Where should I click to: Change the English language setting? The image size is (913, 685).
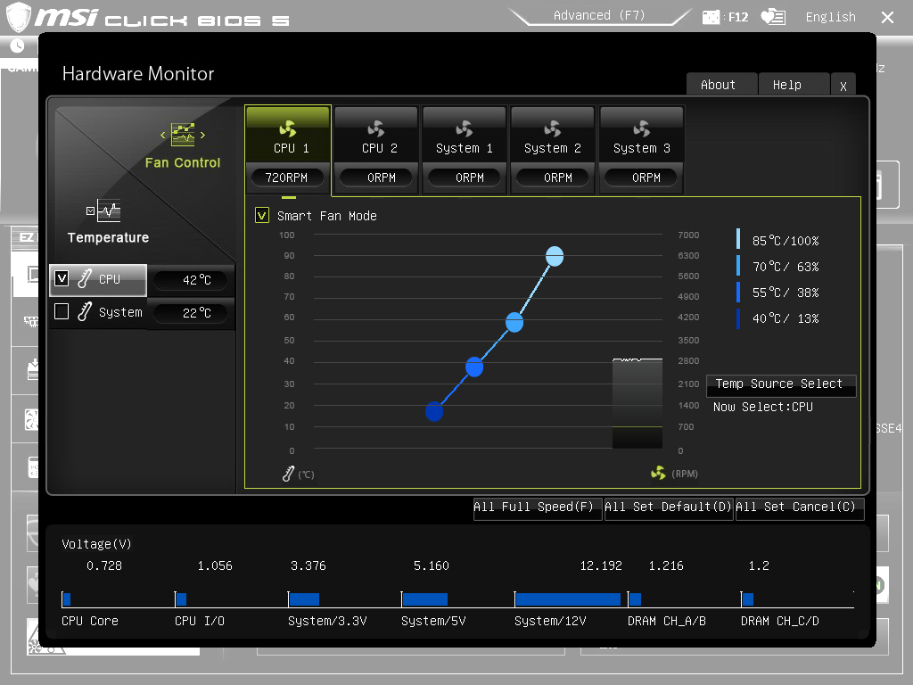(x=830, y=17)
